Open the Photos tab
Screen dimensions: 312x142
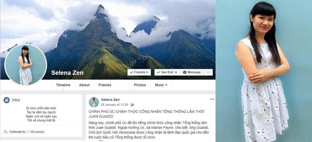(x=140, y=85)
